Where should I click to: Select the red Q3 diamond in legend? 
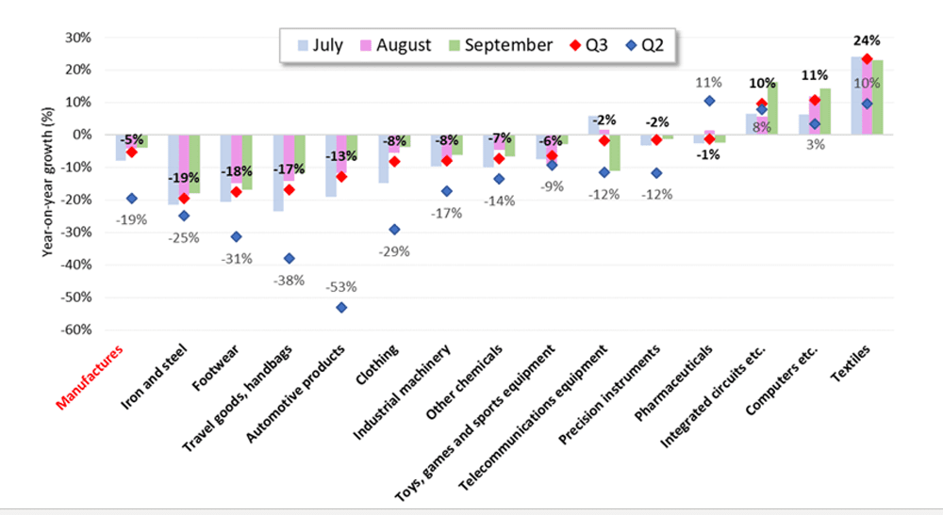pos(575,45)
